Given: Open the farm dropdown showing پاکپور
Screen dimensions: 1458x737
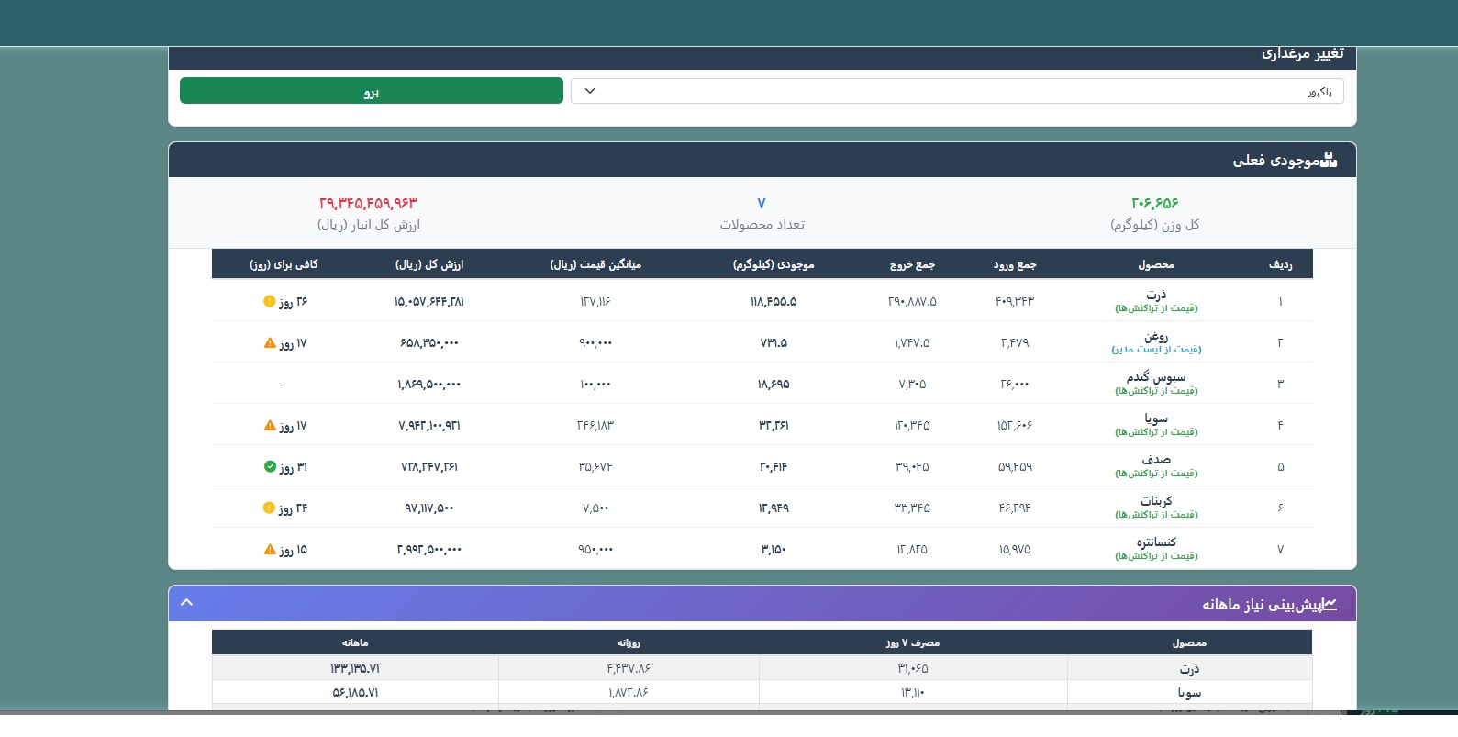Looking at the screenshot, I should coord(957,91).
